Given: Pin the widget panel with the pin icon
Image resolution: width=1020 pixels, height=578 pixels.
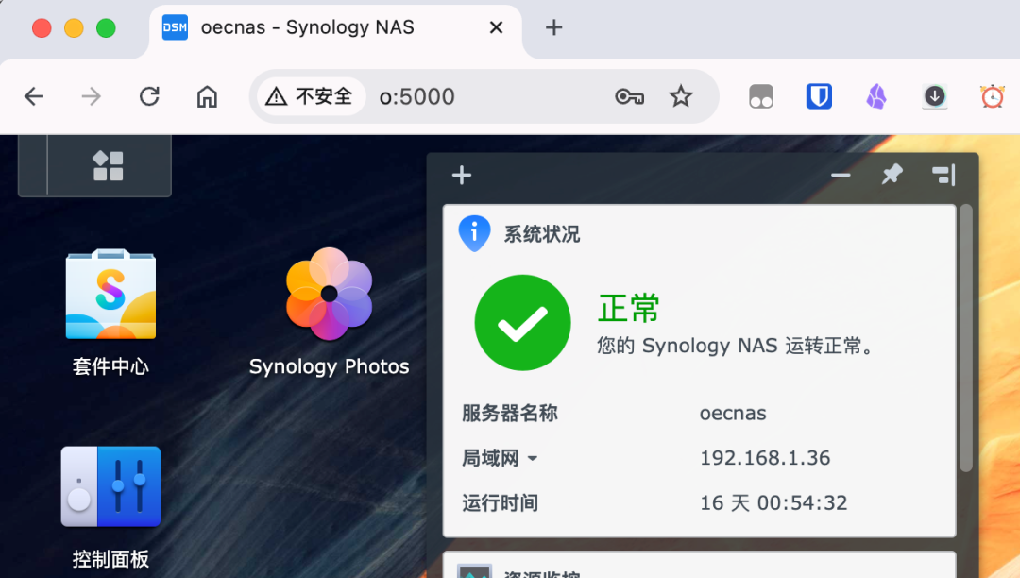Looking at the screenshot, I should pos(891,175).
